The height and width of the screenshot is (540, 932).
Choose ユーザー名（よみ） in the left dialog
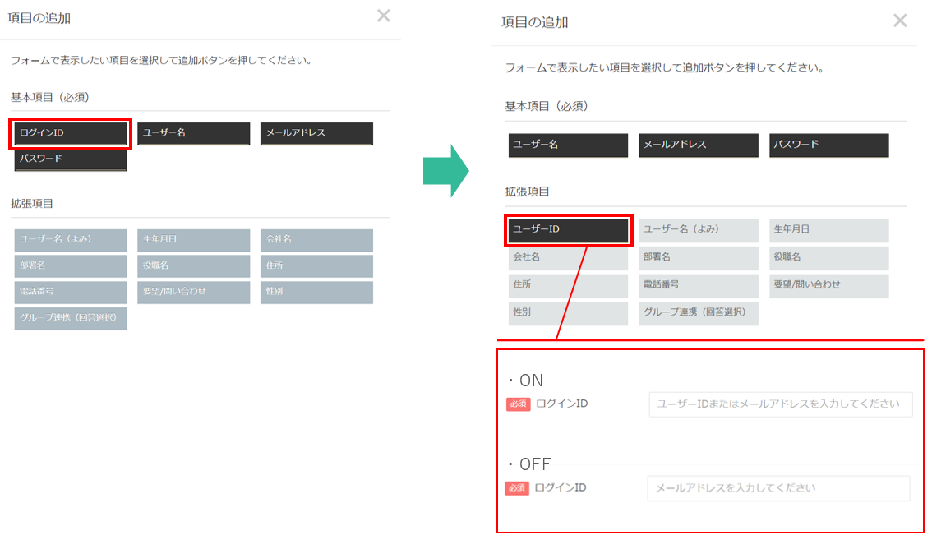click(x=71, y=240)
